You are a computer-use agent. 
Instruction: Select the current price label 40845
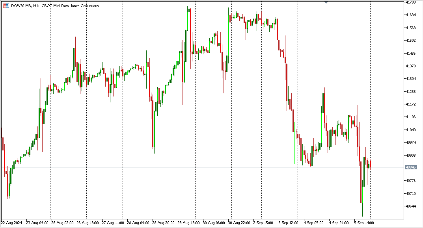411,167
